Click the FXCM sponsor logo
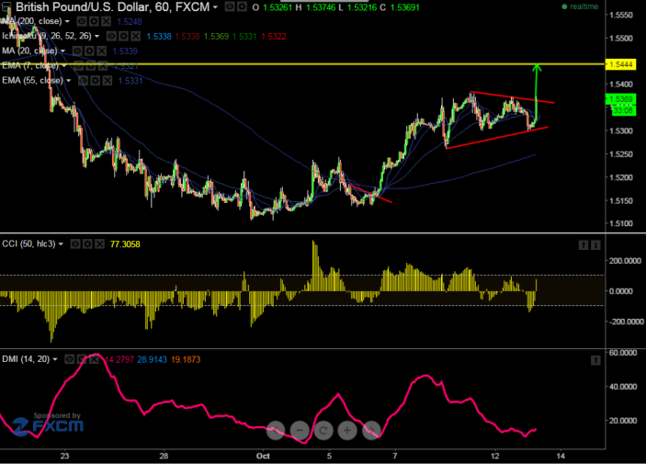Viewport: 646px width, 464px height. click(48, 424)
